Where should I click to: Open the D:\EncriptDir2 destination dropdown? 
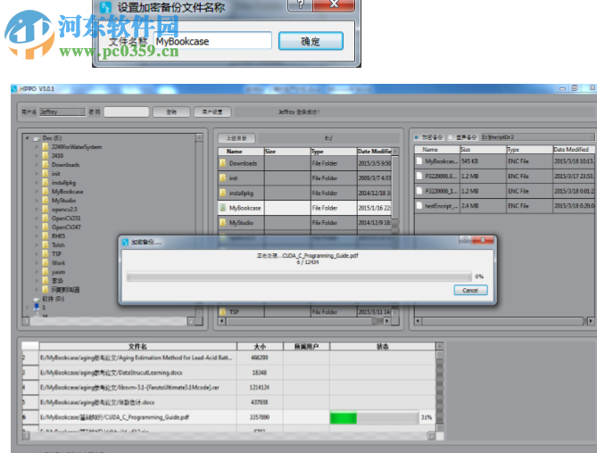537,137
